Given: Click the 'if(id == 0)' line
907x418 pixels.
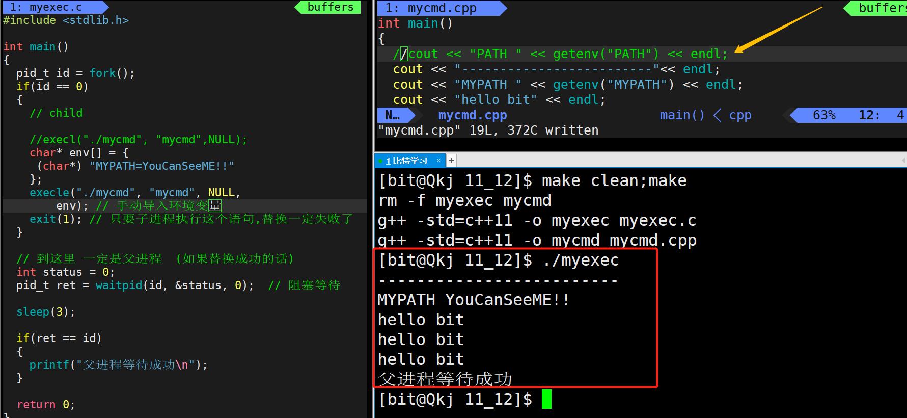Looking at the screenshot, I should 52,87.
